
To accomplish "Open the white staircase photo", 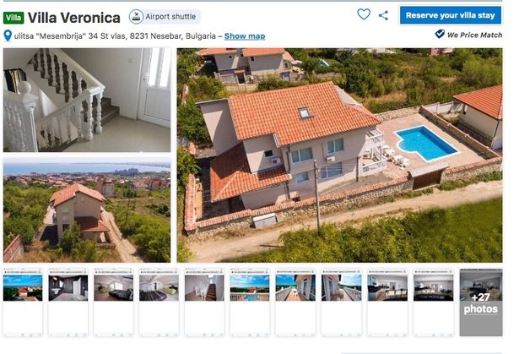I will click(87, 100).
